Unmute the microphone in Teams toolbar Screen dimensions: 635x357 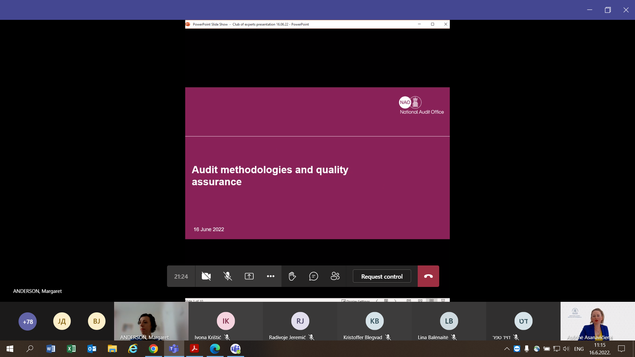pyautogui.click(x=228, y=276)
